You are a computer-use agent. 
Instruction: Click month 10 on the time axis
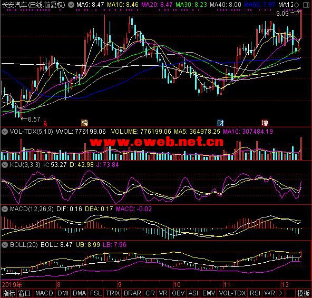pyautogui.click(x=177, y=285)
